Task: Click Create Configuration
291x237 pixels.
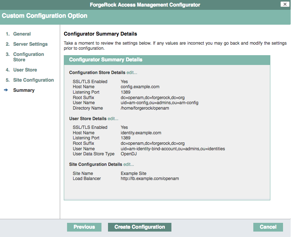Action: (140, 227)
